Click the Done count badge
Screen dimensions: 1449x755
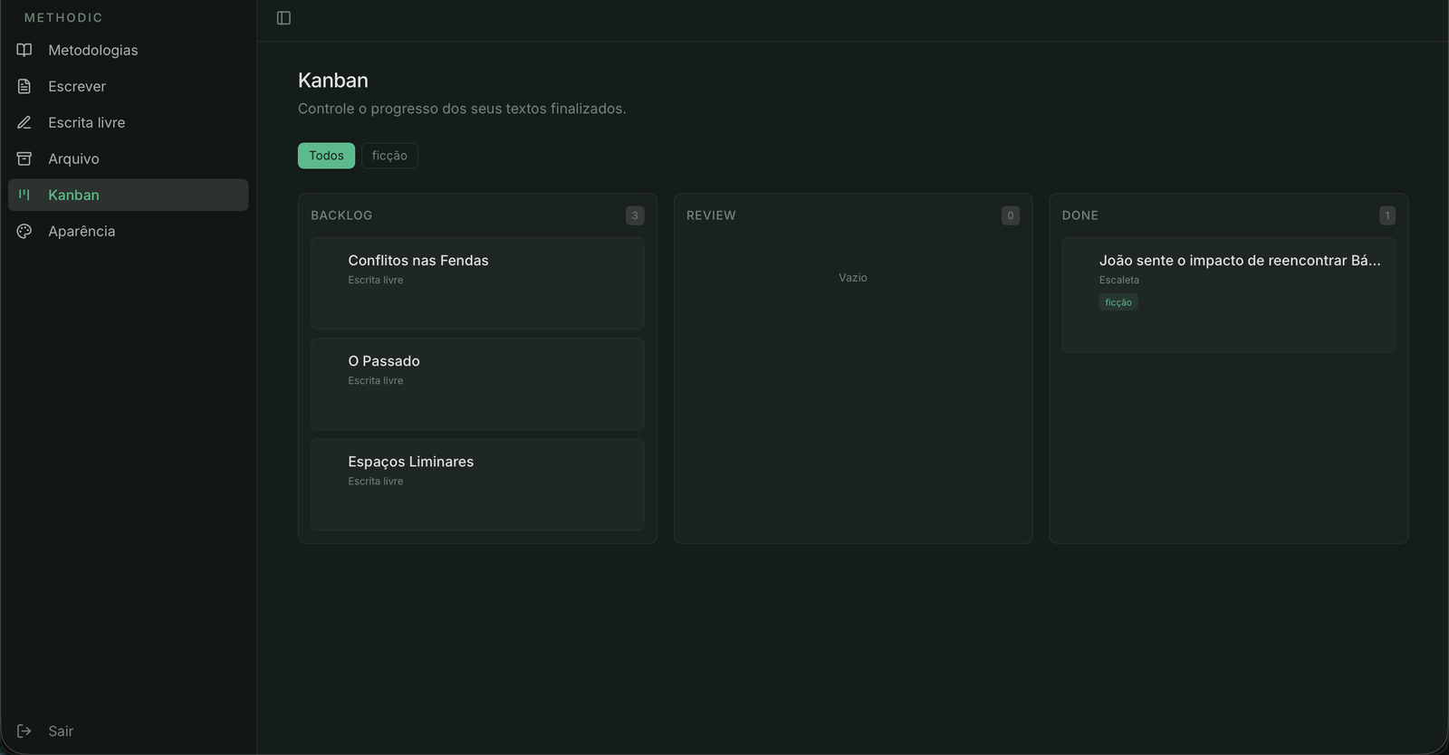[1387, 215]
